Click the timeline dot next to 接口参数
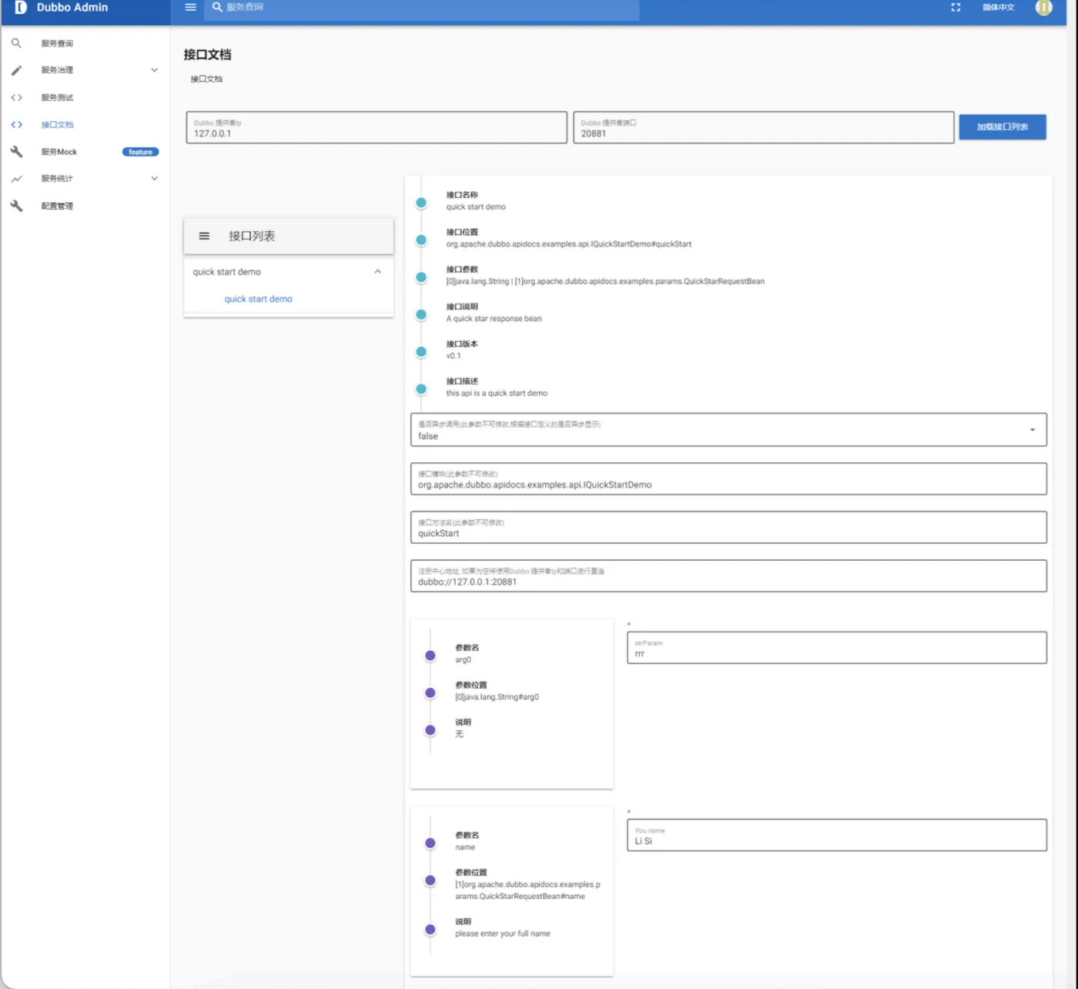 point(421,277)
